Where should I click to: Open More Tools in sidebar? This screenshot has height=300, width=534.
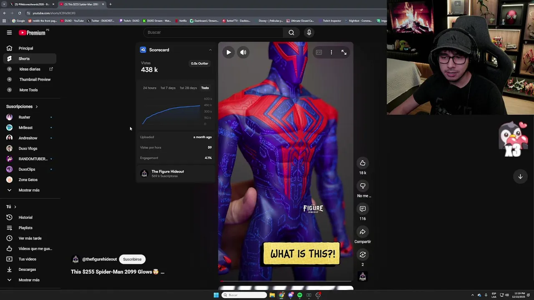30,90
